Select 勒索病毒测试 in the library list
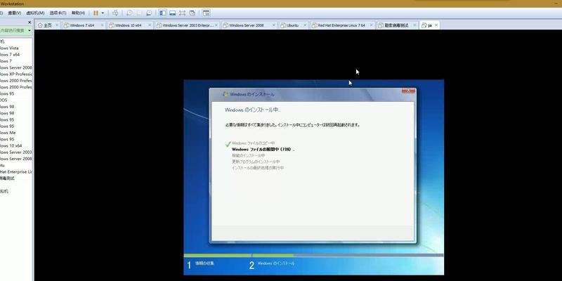This screenshot has width=562, height=281. (x=8, y=178)
